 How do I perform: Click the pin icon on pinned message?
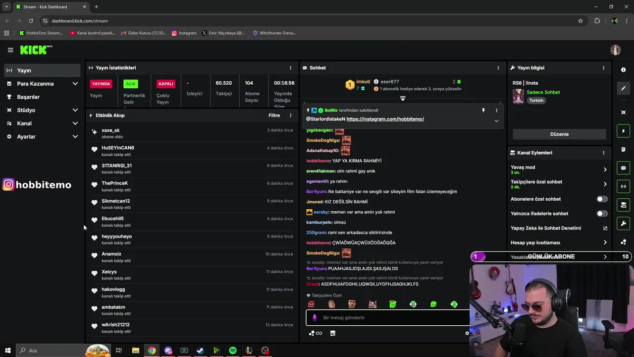pyautogui.click(x=483, y=110)
